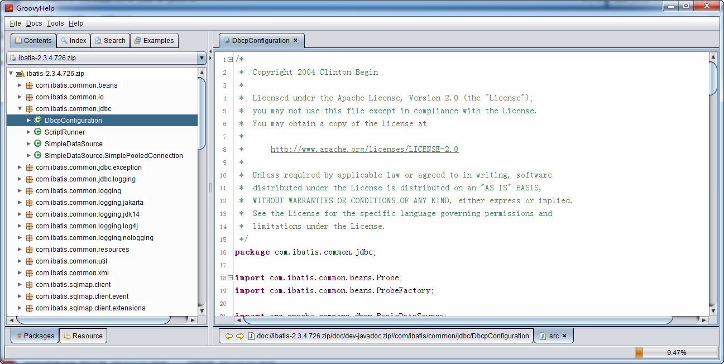
Task: Click the package icon beside com.ibatis.common.io
Action: (28, 97)
